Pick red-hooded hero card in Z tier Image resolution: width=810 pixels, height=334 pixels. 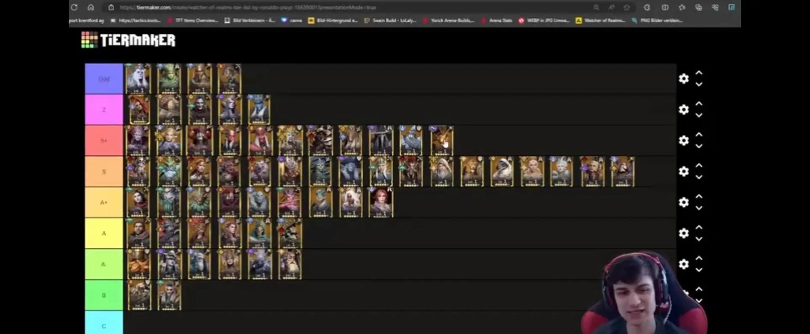click(x=139, y=110)
